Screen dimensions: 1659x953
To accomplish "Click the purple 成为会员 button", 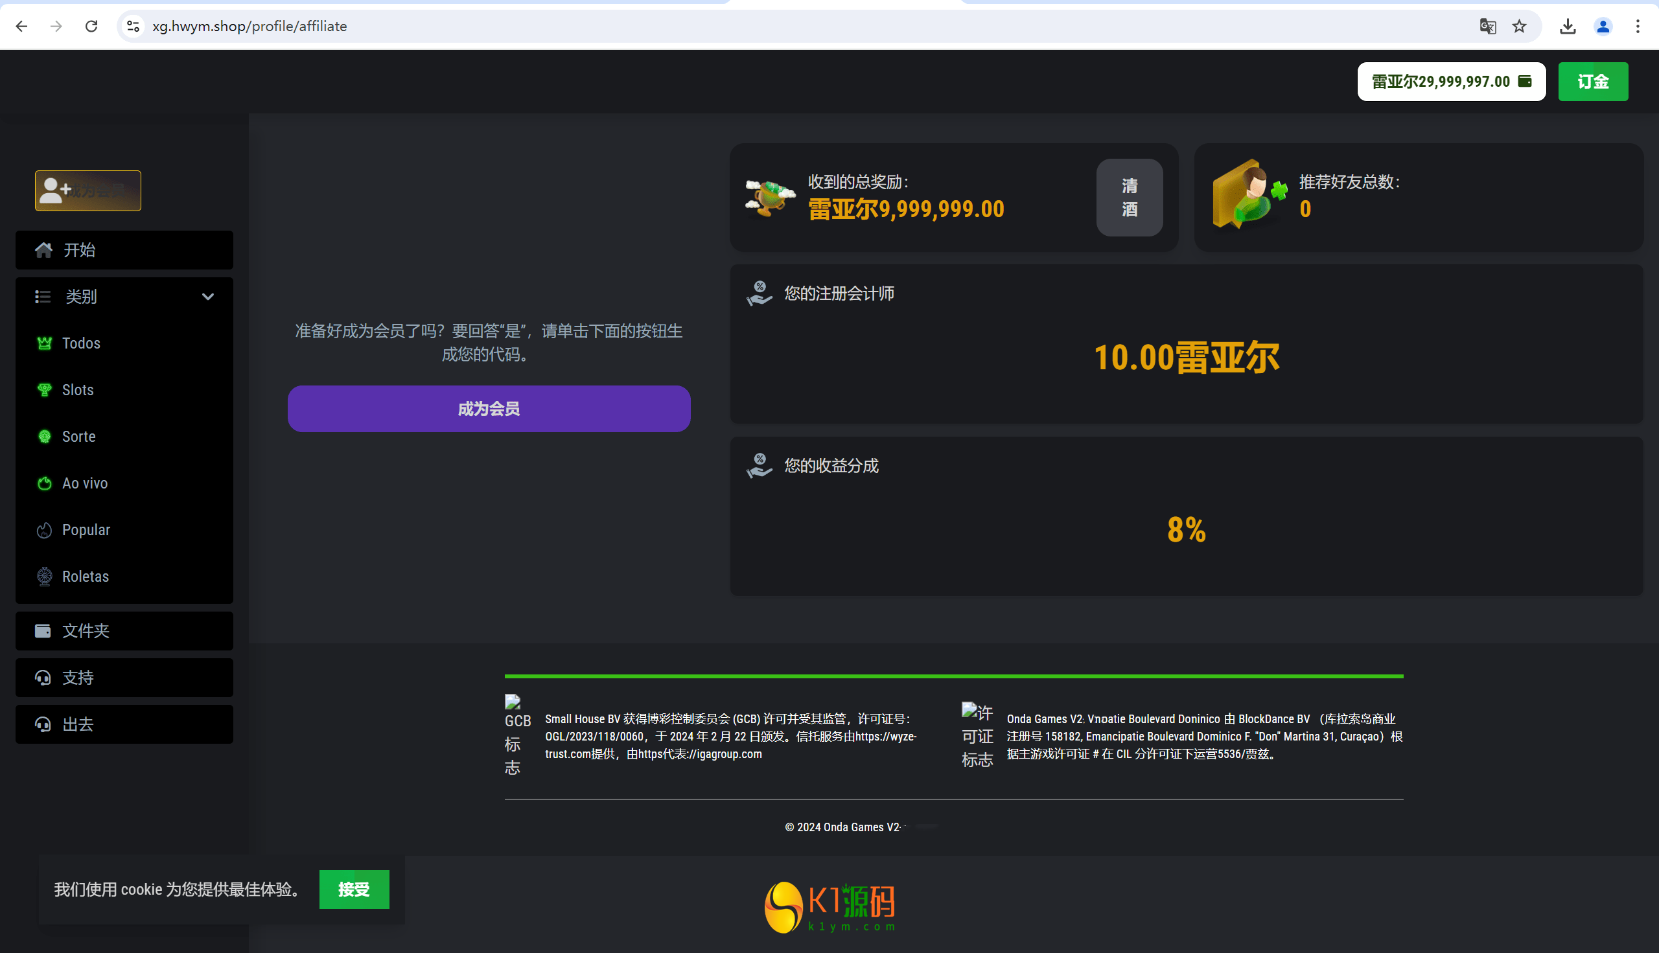I will [489, 409].
